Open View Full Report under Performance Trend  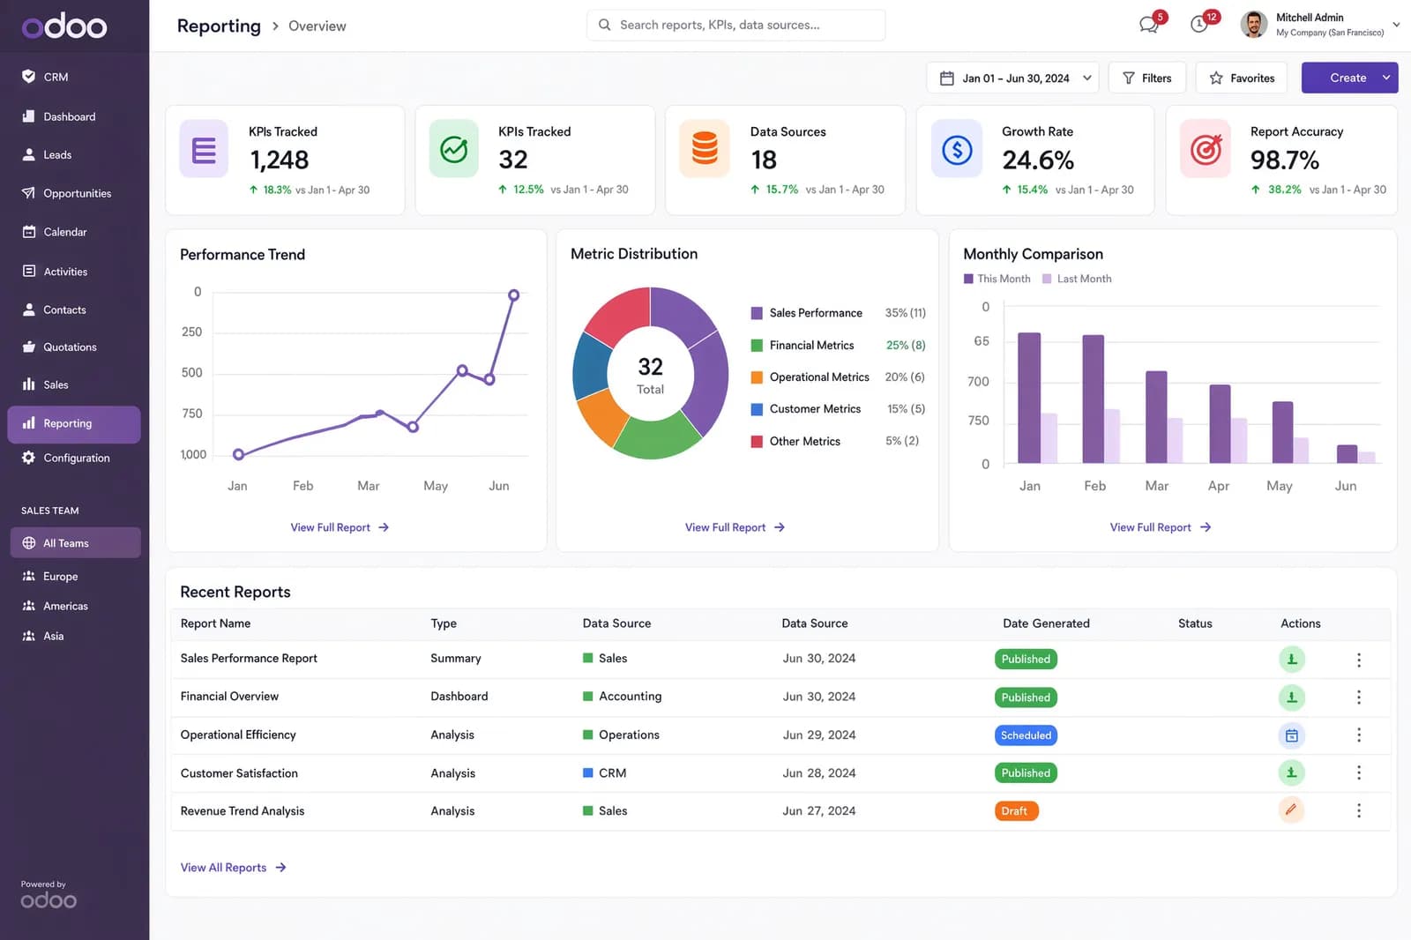coord(340,527)
